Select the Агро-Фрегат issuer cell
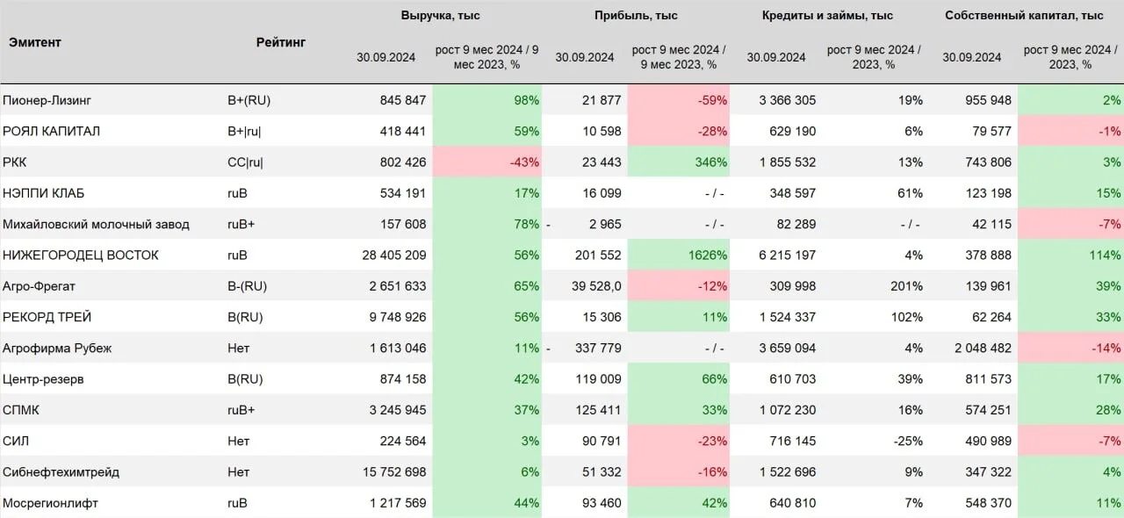This screenshot has height=518, width=1124. (40, 286)
